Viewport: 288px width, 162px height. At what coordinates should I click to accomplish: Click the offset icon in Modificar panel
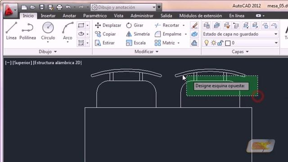pos(194,43)
